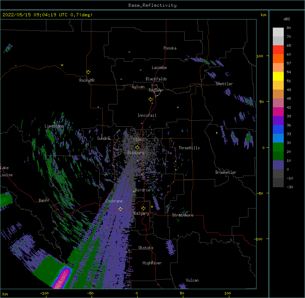The height and width of the screenshot is (298, 305).
Task: Click the HighRiver town label
Action: coord(152,263)
